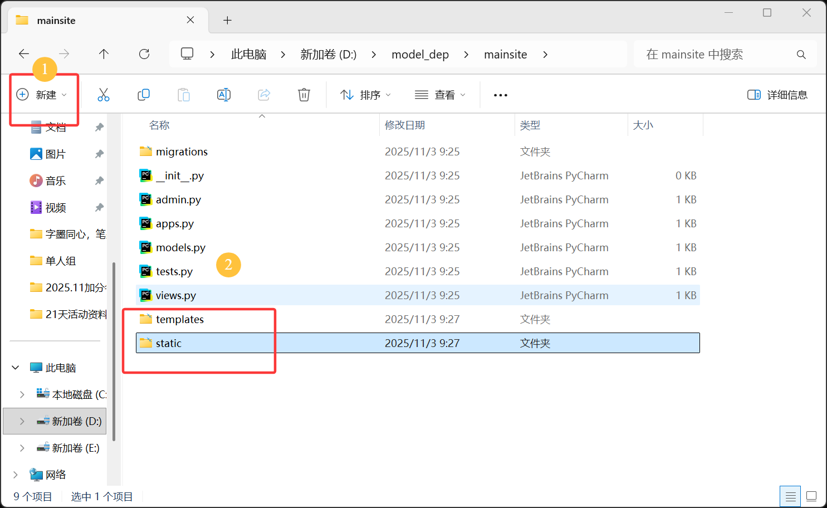The height and width of the screenshot is (508, 827).
Task: Click the Share icon in toolbar
Action: click(264, 95)
